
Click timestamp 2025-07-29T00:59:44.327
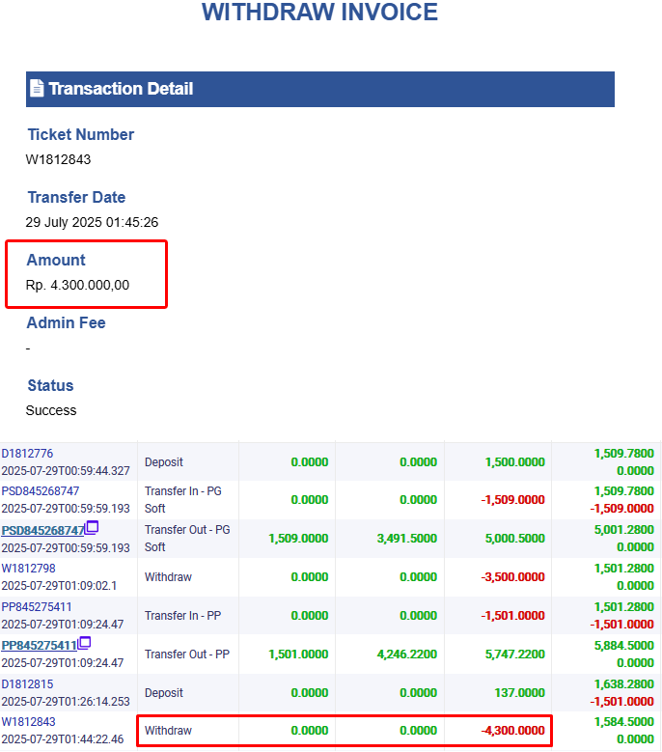tap(66, 471)
